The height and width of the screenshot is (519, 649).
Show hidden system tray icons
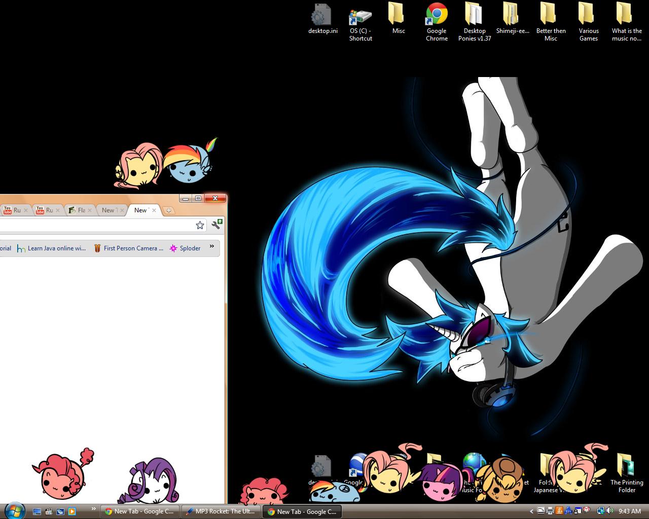531,511
